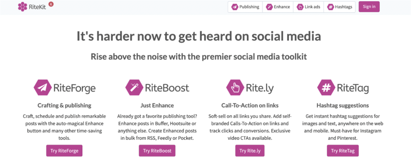Open the Enhance menu item
This screenshot has width=411, height=167.
tap(278, 7)
